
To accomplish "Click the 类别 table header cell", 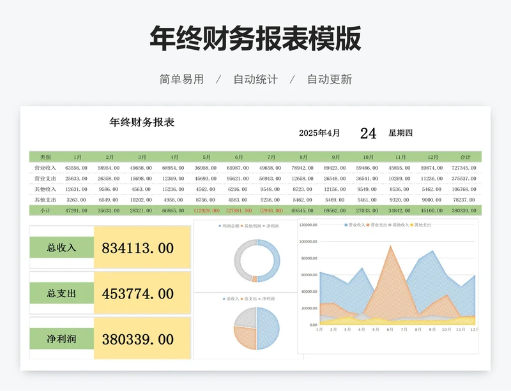I will tap(45, 157).
